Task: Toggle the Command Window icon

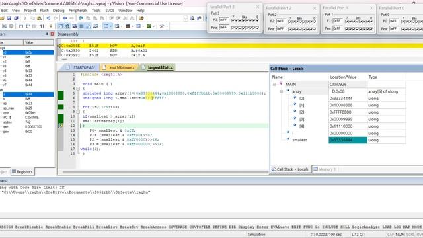Action: 60,26
